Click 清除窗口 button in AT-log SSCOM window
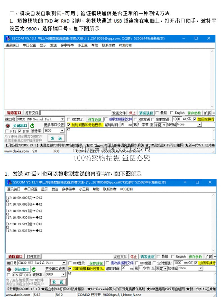The height and width of the screenshot is (300, 222). tap(15, 256)
